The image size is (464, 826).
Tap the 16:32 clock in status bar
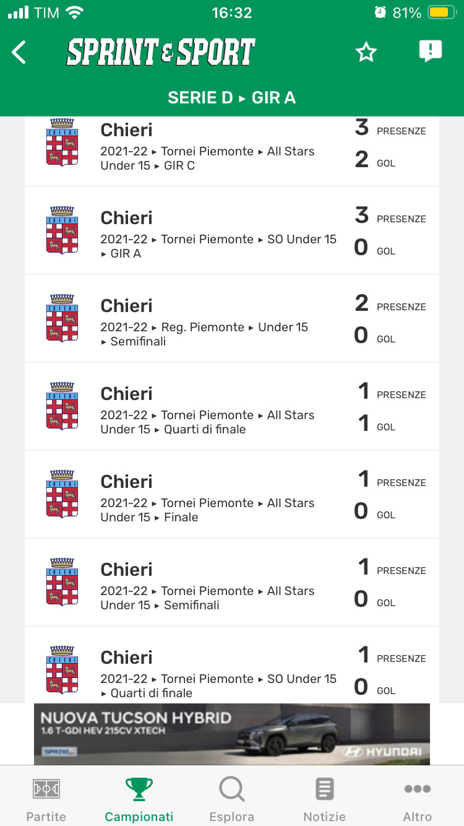coord(232,13)
